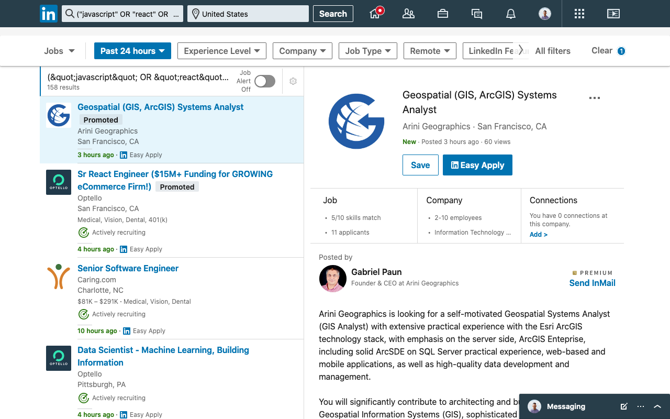Go to LinkedIn home via logo

(x=49, y=14)
